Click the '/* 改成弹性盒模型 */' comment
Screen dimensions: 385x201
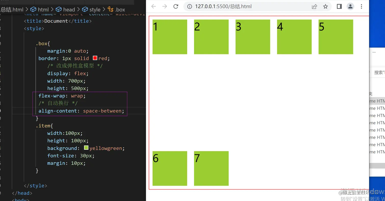tap(75, 66)
